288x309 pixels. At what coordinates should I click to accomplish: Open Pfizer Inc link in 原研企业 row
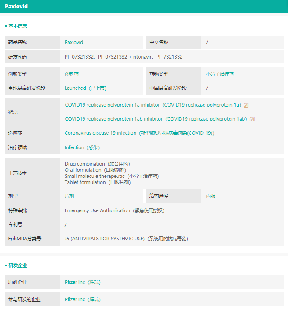tap(83, 282)
